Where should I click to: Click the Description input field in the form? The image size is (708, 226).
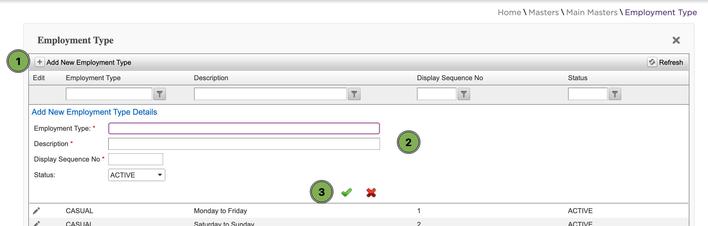pos(244,144)
